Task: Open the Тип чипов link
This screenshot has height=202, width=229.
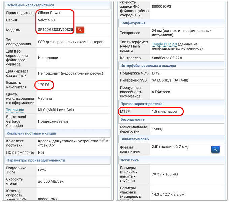Action: pyautogui.click(x=15, y=110)
